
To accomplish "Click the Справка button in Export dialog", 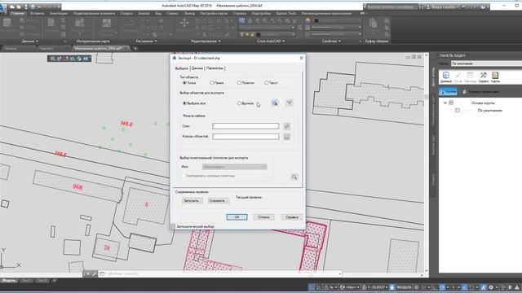I will [292, 217].
